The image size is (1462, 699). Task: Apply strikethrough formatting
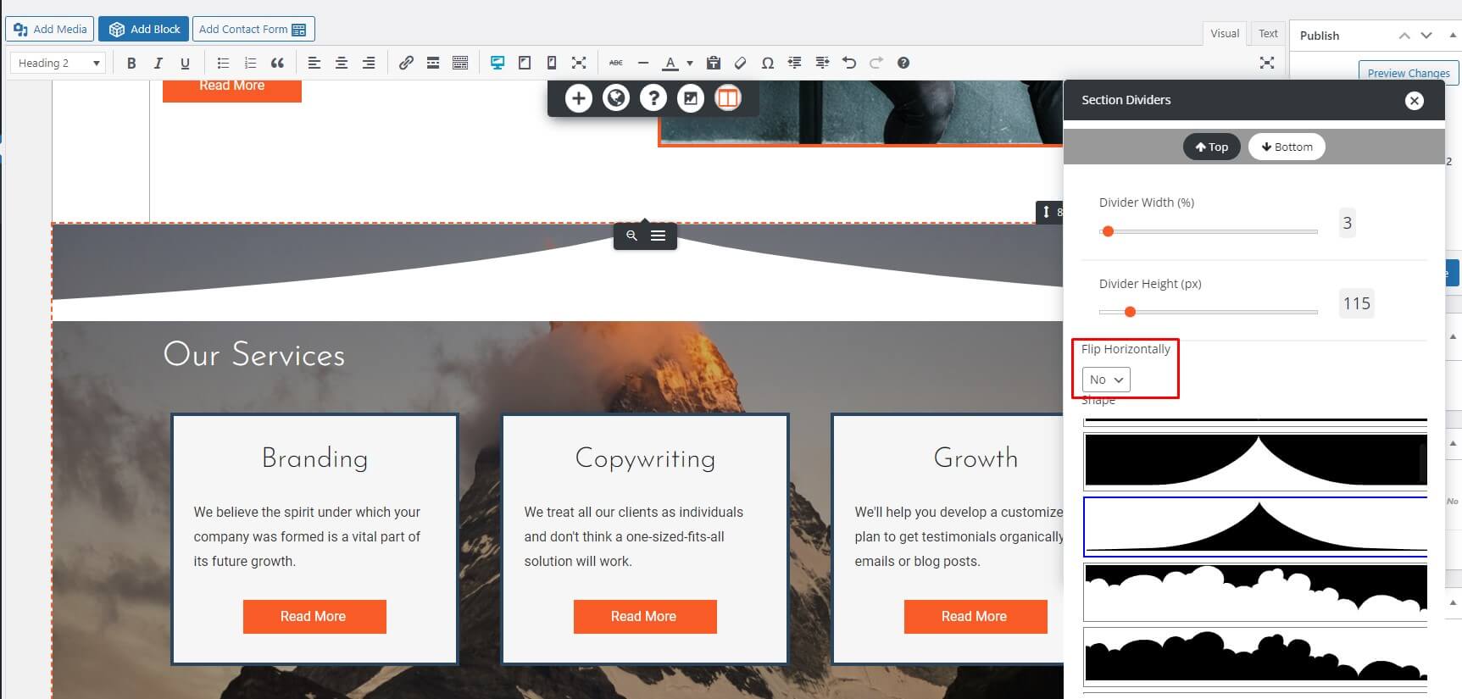(x=616, y=63)
